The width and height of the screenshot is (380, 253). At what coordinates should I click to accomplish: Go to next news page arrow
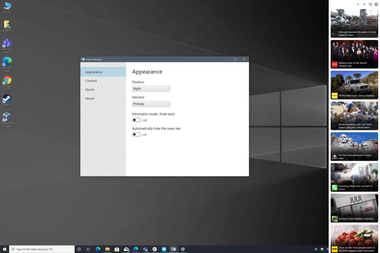[364, 4]
